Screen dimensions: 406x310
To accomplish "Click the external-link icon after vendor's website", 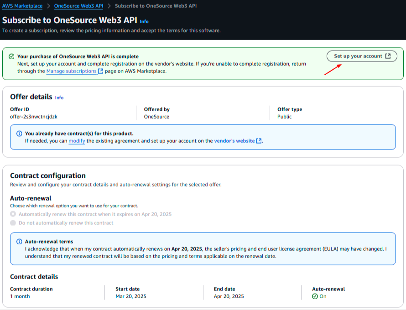I will pos(259,141).
